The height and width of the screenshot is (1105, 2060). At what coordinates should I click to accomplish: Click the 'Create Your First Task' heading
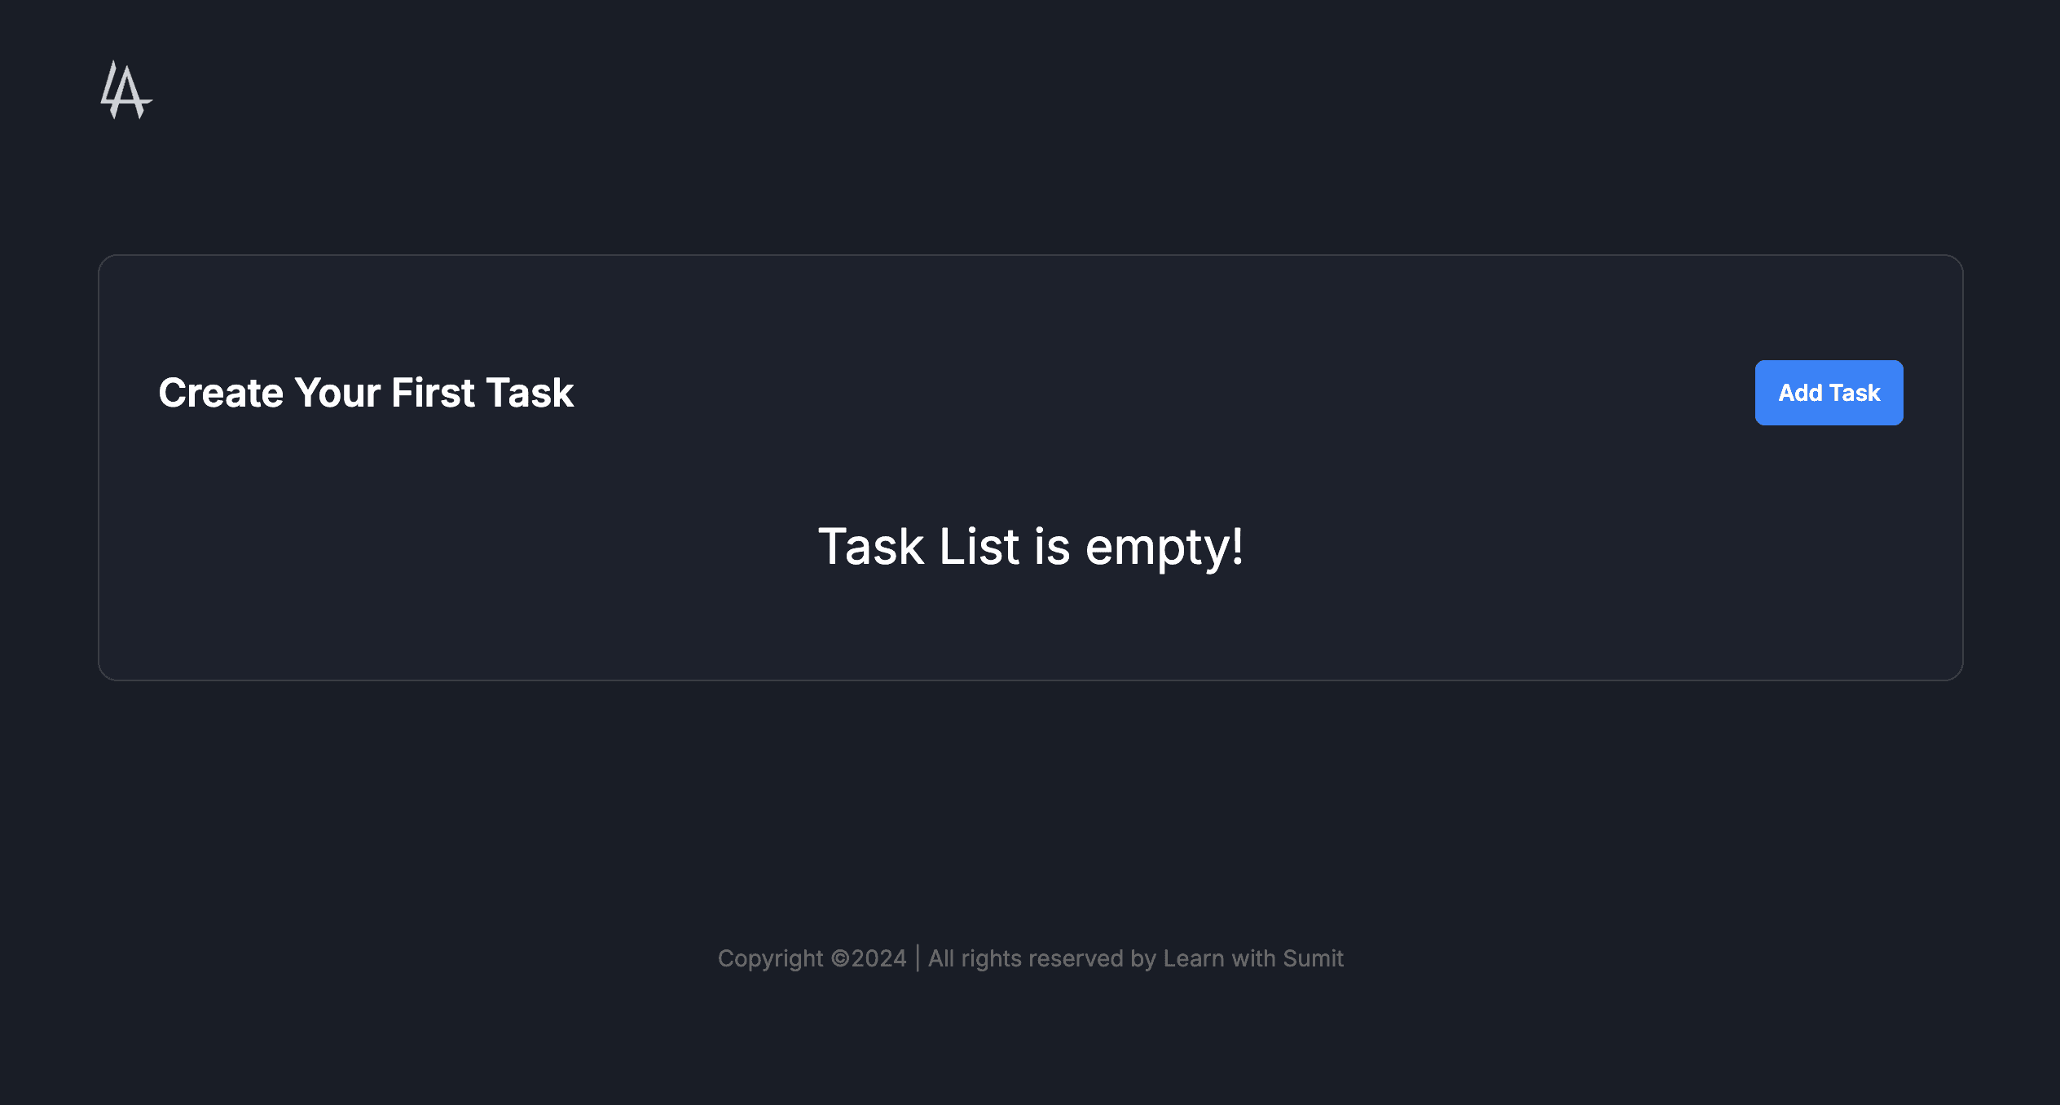point(366,392)
